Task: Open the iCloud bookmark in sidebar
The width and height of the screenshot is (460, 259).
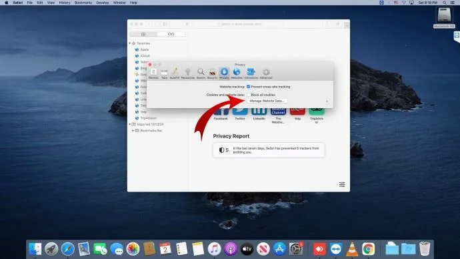Action: pos(143,56)
